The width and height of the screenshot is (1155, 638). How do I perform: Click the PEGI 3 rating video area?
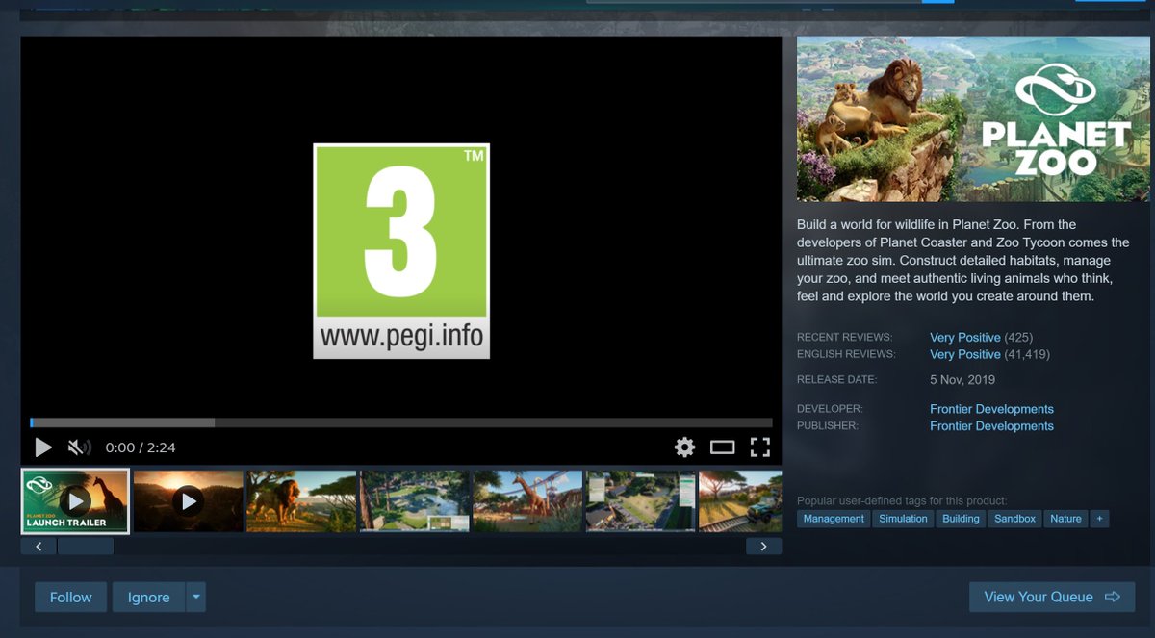(x=401, y=251)
